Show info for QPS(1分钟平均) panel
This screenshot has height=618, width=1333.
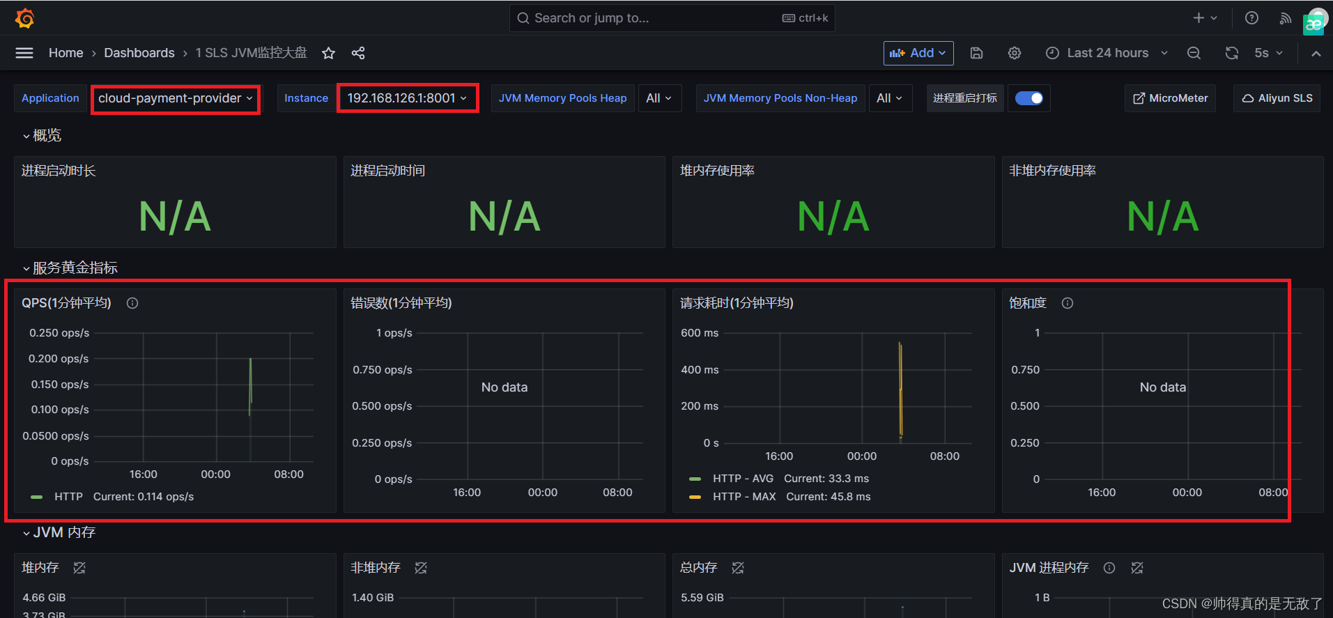click(132, 303)
